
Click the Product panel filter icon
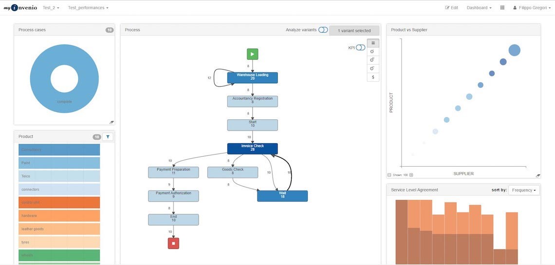click(x=108, y=137)
